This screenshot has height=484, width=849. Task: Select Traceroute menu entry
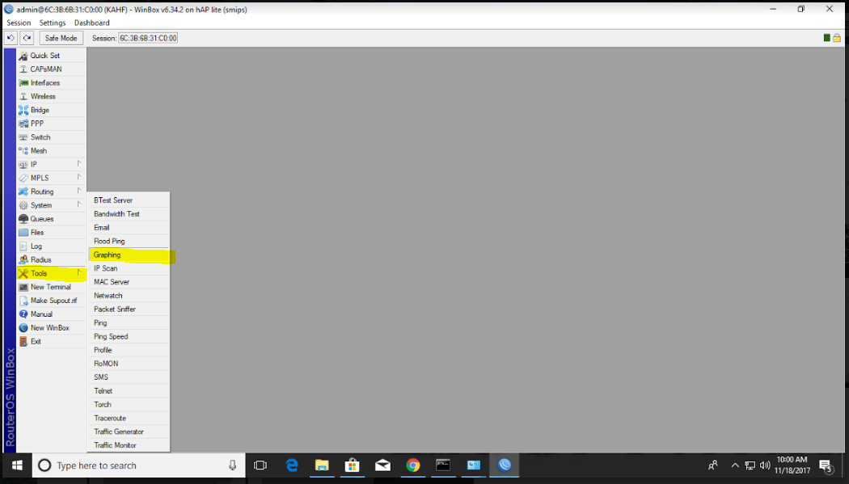pos(129,418)
